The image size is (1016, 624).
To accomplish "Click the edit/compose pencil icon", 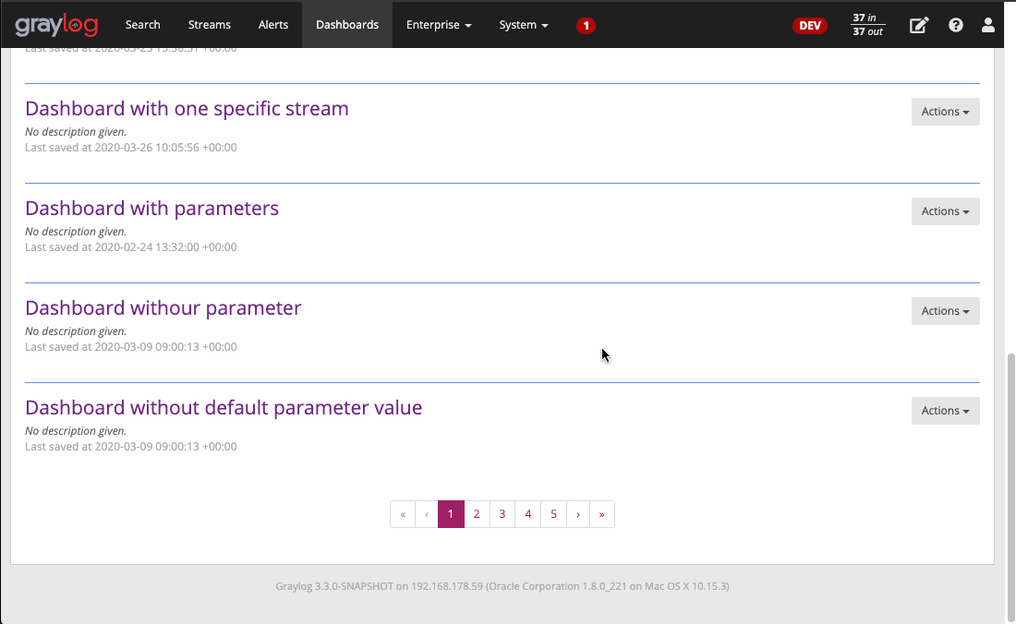I will point(919,25).
